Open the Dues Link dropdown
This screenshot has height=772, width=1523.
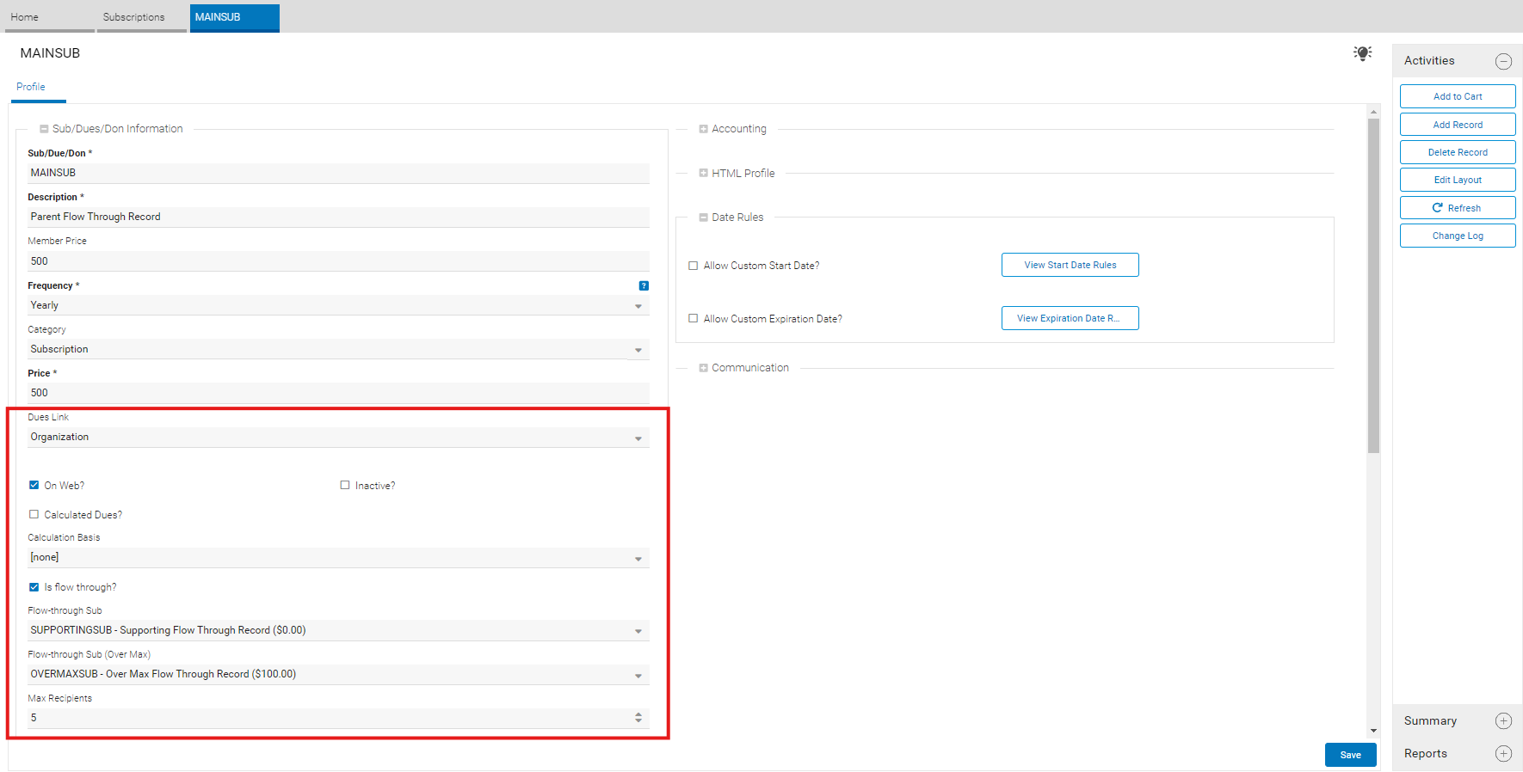pos(338,438)
